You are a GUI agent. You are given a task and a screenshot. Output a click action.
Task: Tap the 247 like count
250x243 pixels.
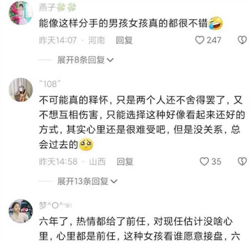coord(214,40)
